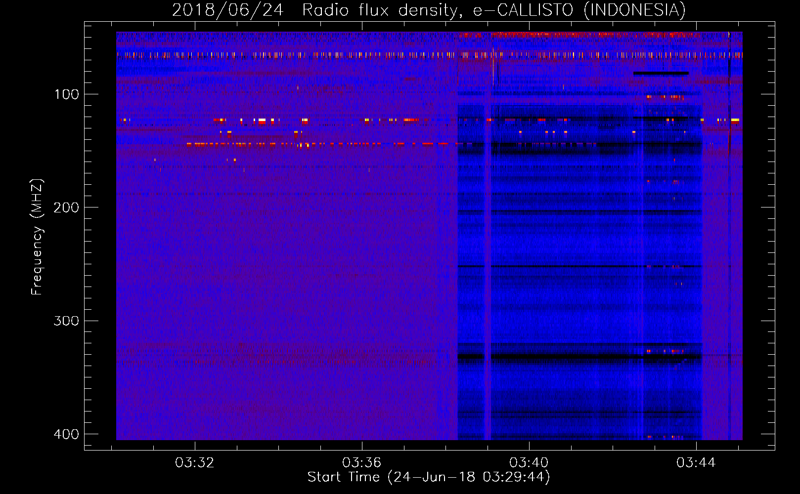The height and width of the screenshot is (494, 800).
Task: Click the 03:32 time tick label
Action: tap(195, 463)
